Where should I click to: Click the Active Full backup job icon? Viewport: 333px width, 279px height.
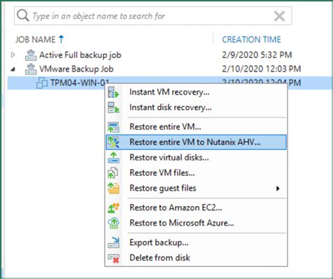coord(31,55)
